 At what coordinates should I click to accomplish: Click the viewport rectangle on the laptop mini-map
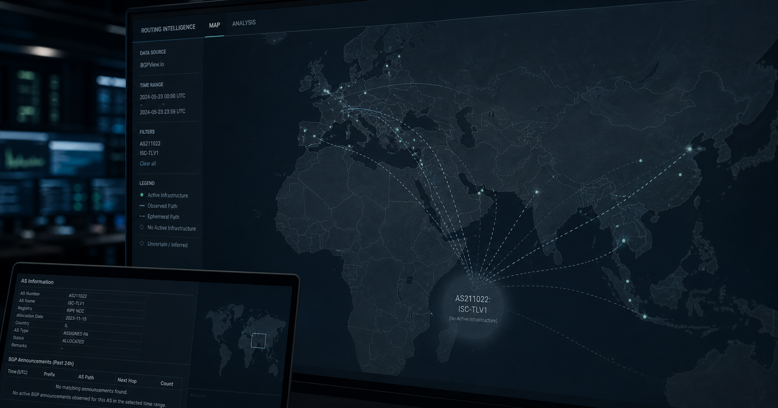coord(259,341)
